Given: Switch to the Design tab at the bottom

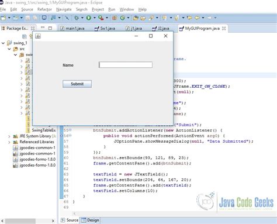Looking at the screenshot, I should coord(90,220).
